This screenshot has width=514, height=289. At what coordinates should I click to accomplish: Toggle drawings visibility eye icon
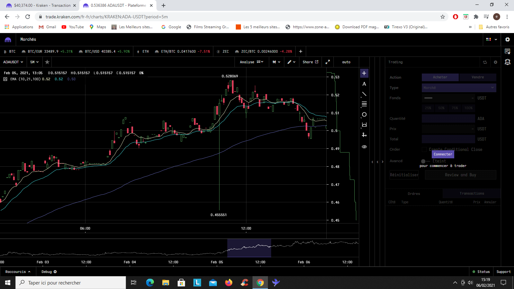point(364,147)
